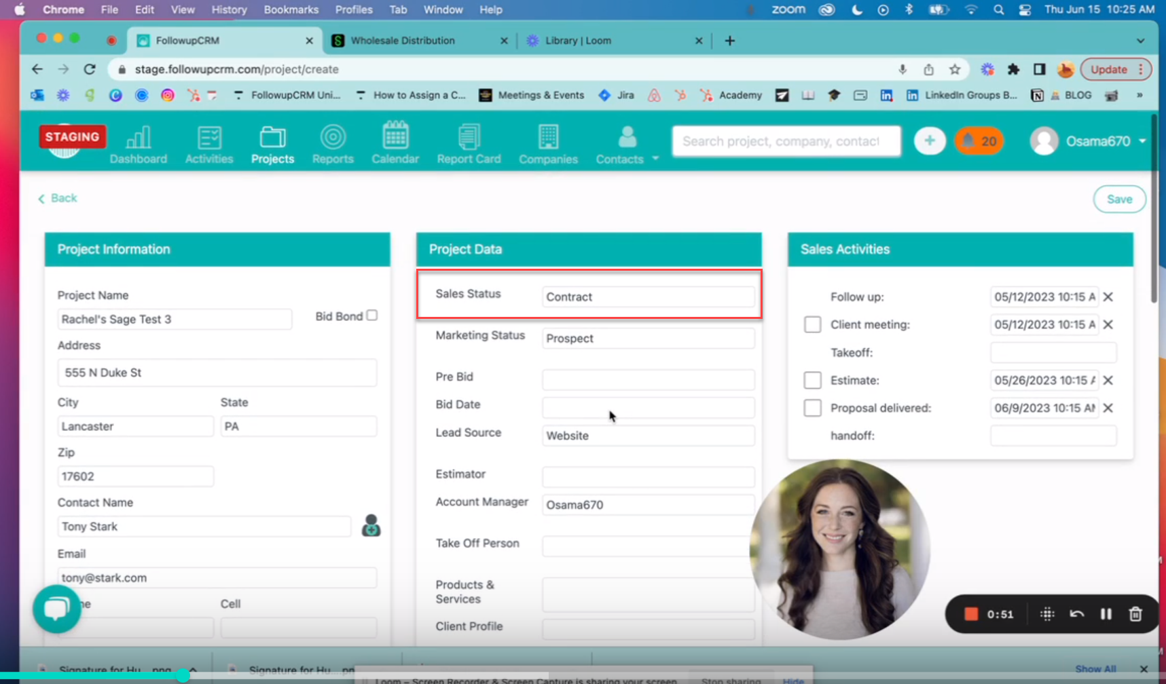View the Report Card

[x=469, y=144]
